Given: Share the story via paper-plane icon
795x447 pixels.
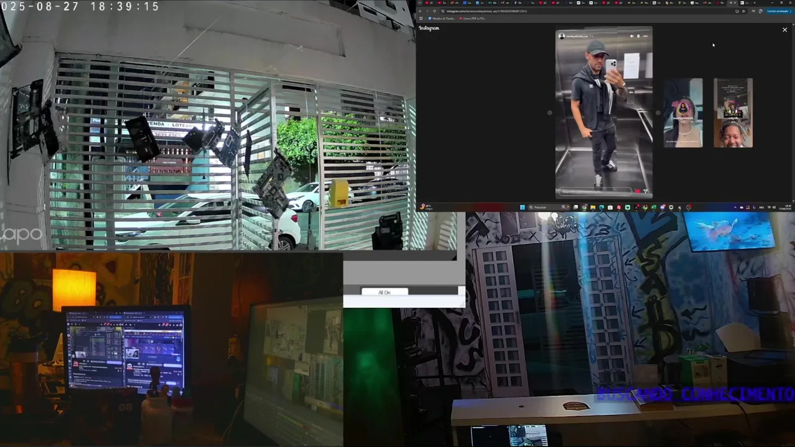Looking at the screenshot, I should pyautogui.click(x=645, y=191).
